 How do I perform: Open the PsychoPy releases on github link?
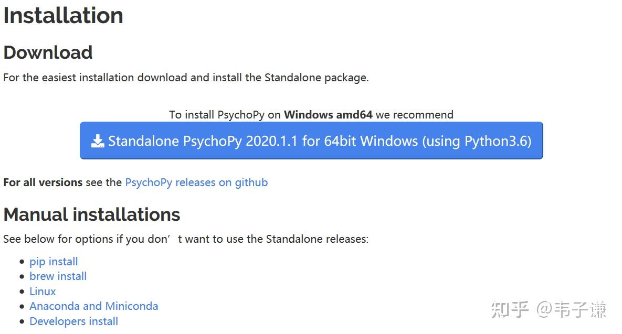pos(196,182)
